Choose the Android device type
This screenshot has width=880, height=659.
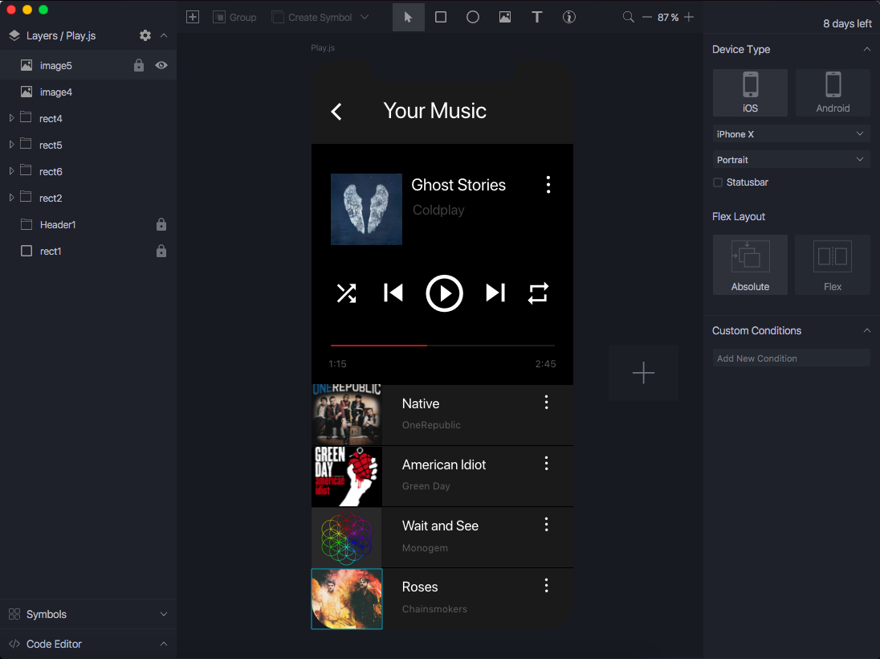pyautogui.click(x=833, y=92)
